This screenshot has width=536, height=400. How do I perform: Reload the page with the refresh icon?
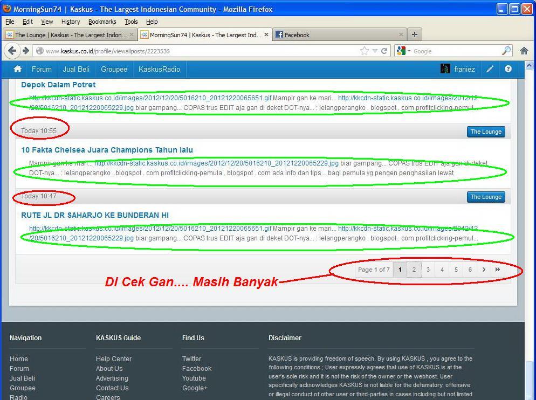[384, 51]
